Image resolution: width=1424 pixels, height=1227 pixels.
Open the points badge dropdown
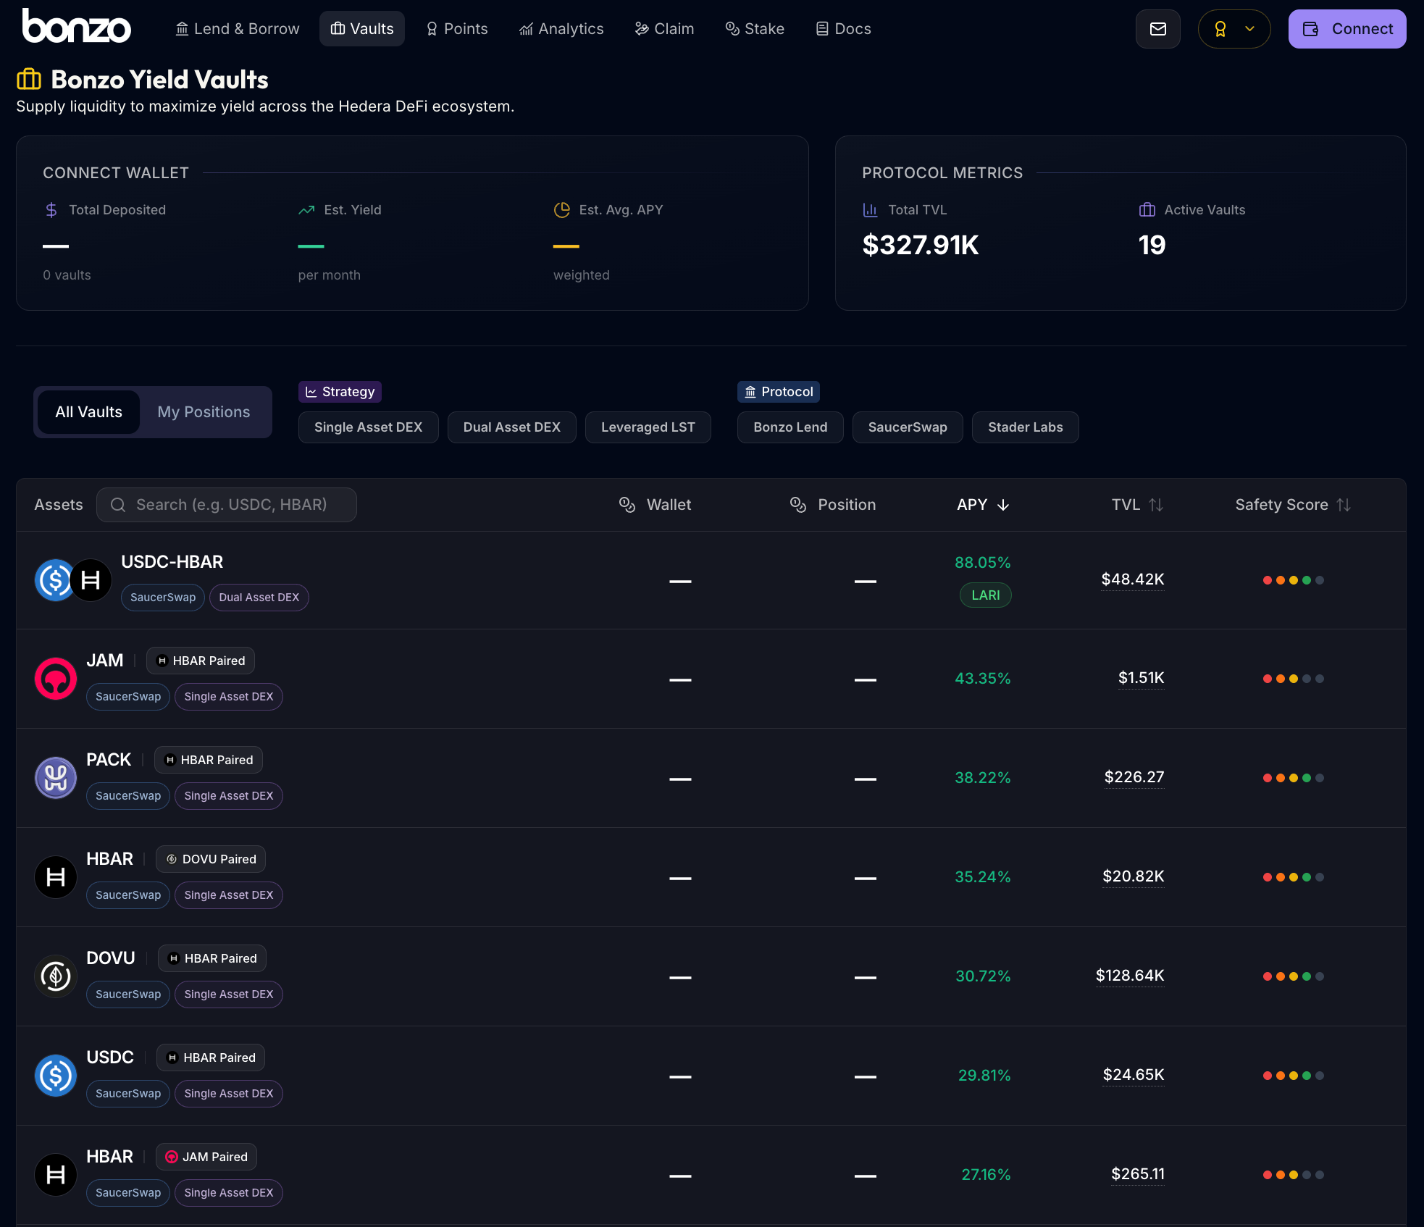point(1234,29)
